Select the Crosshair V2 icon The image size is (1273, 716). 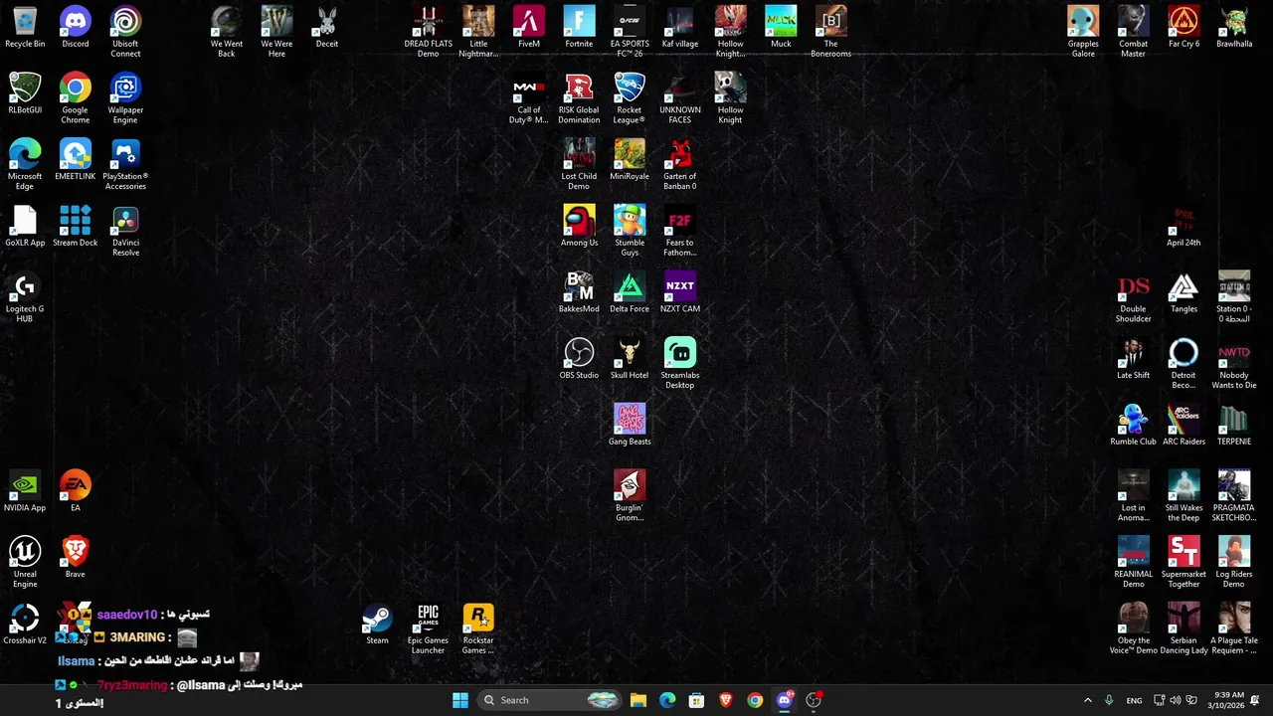(x=25, y=625)
